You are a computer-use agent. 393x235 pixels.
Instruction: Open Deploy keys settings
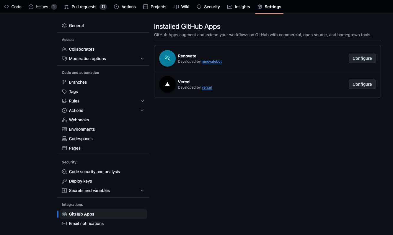click(103, 181)
